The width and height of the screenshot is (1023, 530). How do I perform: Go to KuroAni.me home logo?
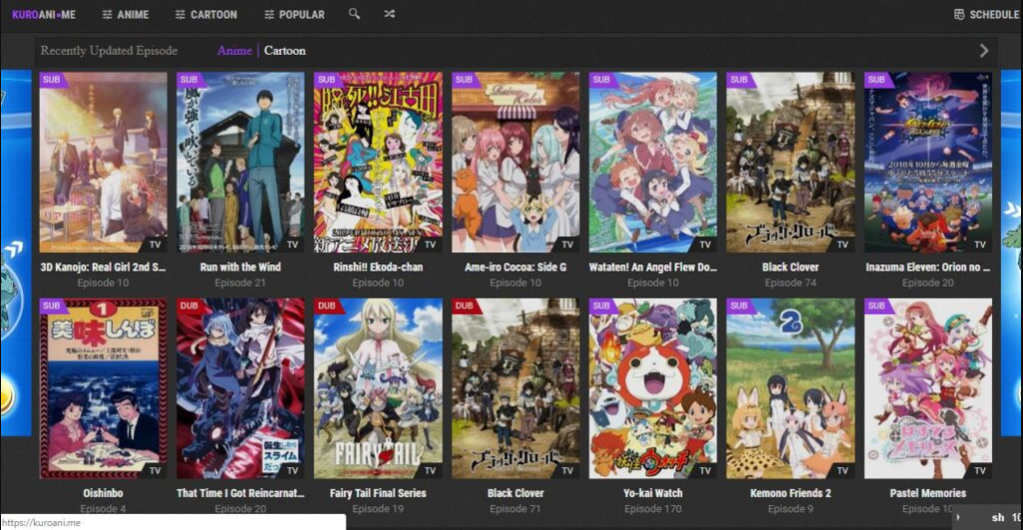click(44, 14)
